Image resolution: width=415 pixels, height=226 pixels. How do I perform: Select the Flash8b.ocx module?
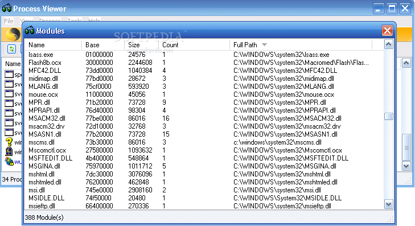point(45,63)
